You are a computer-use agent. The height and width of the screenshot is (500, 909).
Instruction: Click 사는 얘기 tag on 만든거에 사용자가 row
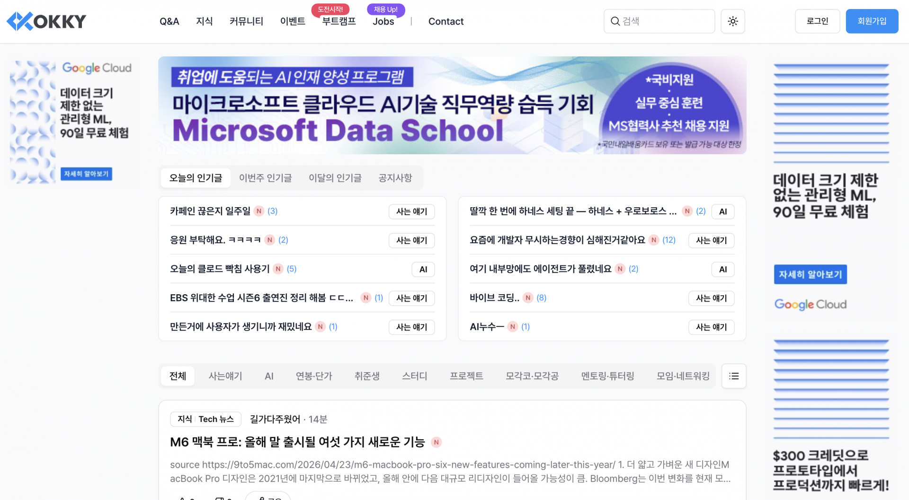(411, 327)
